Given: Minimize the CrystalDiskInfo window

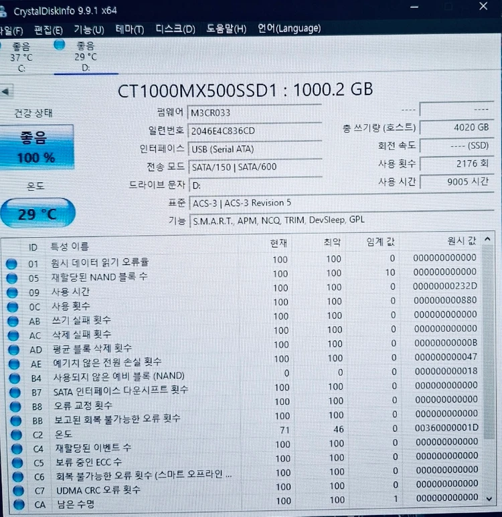Looking at the screenshot, I should click(x=414, y=7).
